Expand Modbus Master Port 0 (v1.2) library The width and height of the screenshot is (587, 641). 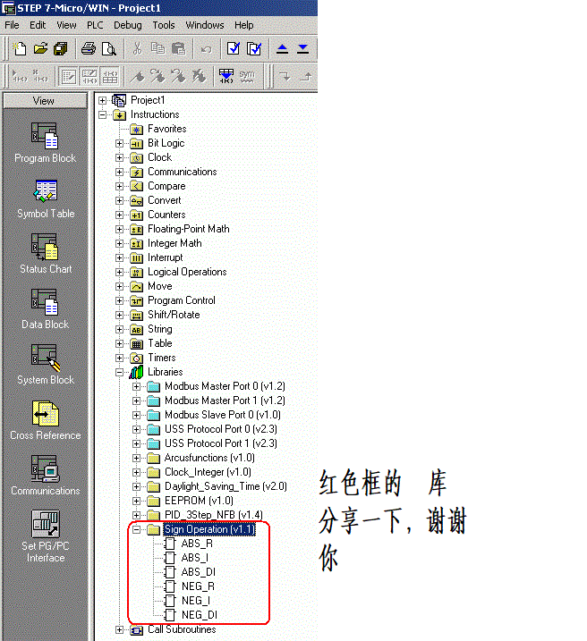coord(136,387)
